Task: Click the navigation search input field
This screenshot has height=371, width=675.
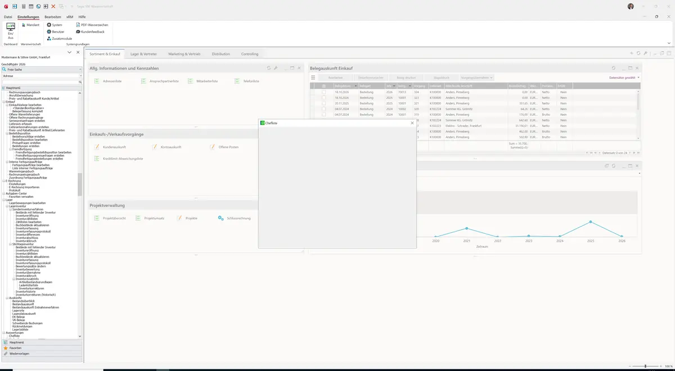Action: (x=40, y=82)
